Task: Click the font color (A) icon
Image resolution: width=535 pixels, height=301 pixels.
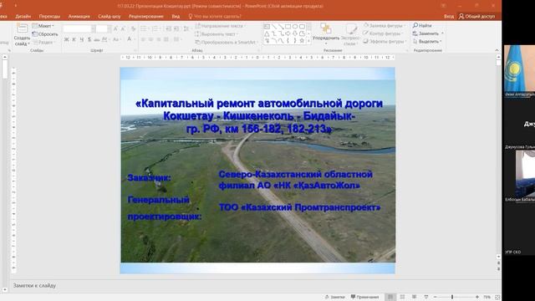Action: tap(130, 39)
